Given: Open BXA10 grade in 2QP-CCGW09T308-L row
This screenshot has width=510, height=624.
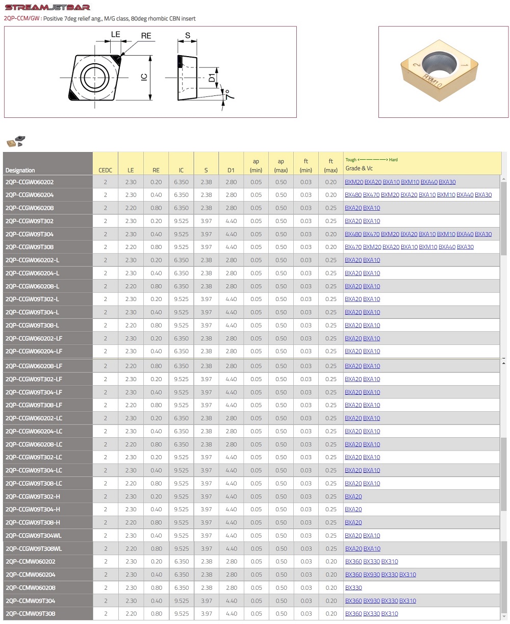Looking at the screenshot, I should pos(371,326).
